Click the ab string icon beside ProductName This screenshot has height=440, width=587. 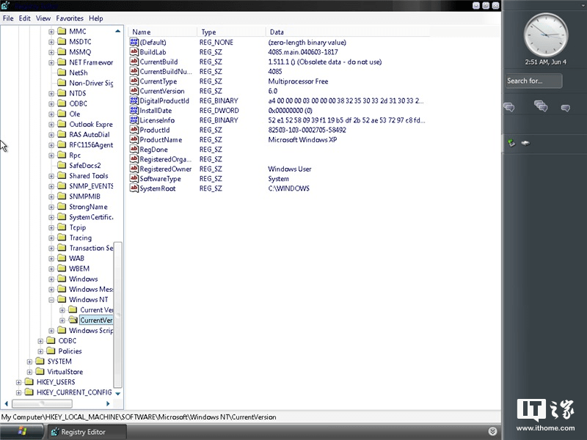134,139
